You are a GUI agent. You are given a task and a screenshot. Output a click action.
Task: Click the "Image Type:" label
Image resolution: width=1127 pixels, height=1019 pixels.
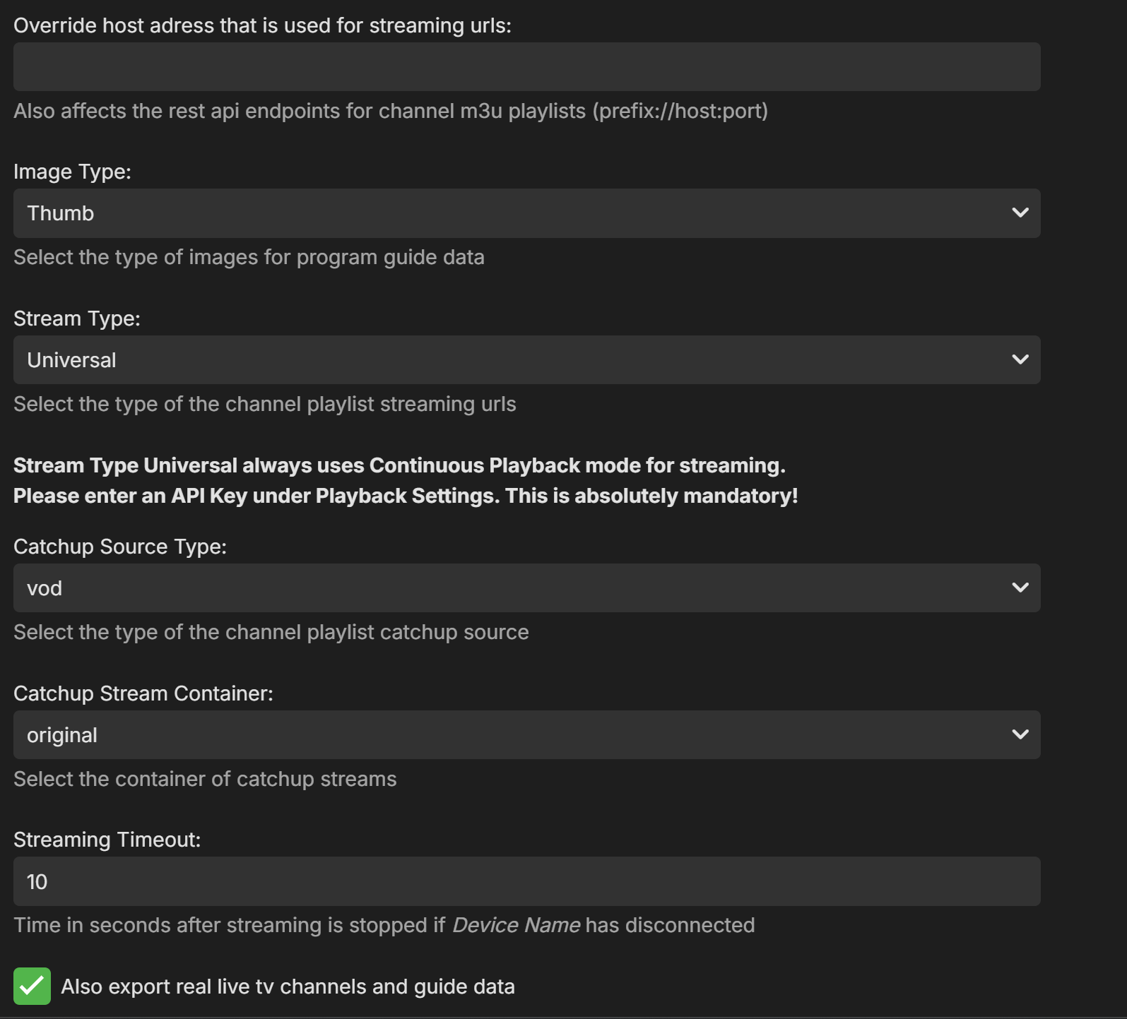pos(72,172)
